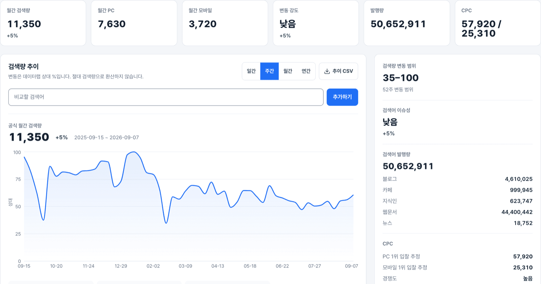The height and width of the screenshot is (284, 541).
Task: Click the 52주 변동 범위 caption
Action: (x=398, y=90)
